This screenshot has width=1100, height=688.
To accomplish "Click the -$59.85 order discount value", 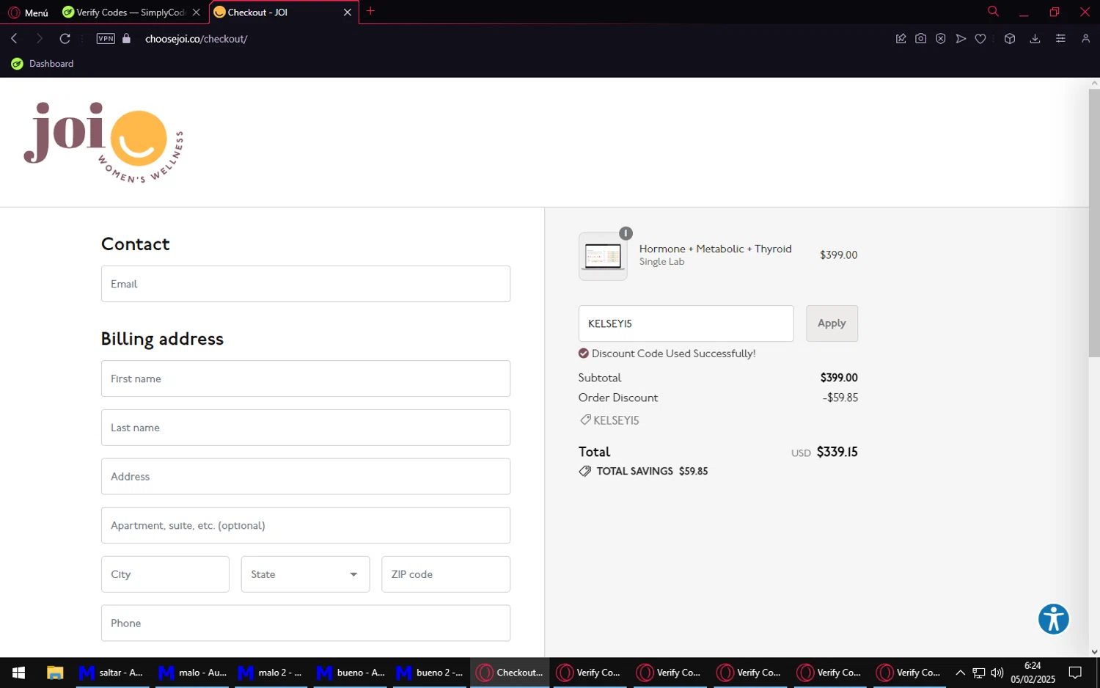I will [x=840, y=398].
